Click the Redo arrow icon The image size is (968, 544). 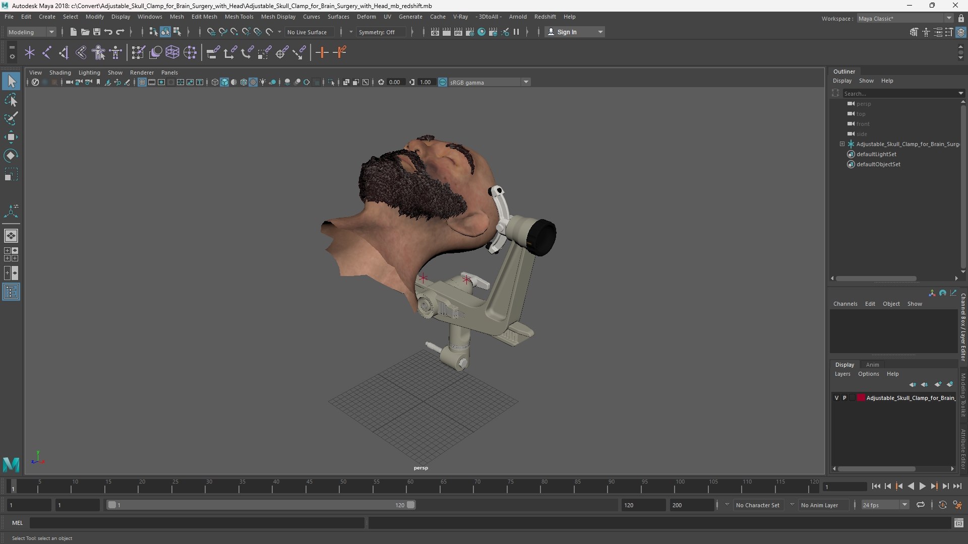click(x=120, y=32)
